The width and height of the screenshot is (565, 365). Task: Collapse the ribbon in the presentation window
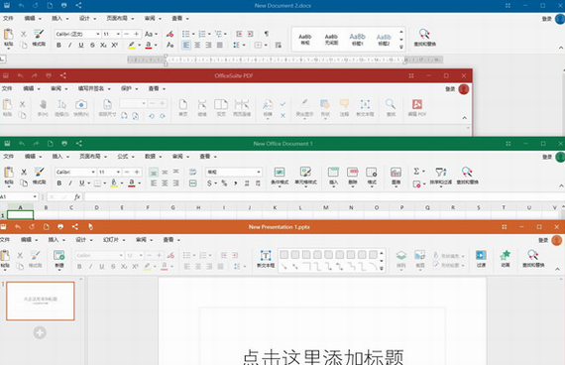coord(557,269)
